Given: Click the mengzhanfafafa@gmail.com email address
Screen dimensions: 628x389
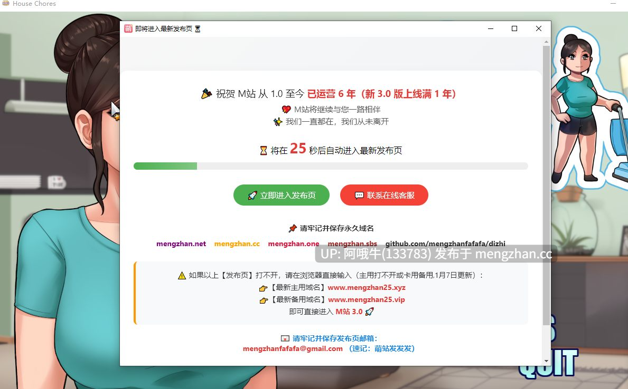Looking at the screenshot, I should tap(293, 348).
